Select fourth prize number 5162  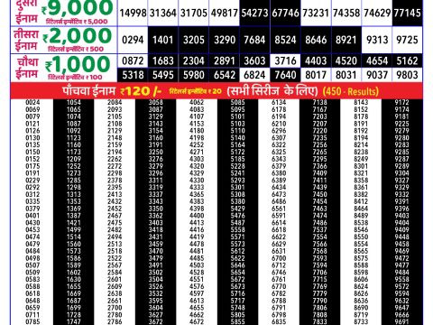tap(408, 60)
